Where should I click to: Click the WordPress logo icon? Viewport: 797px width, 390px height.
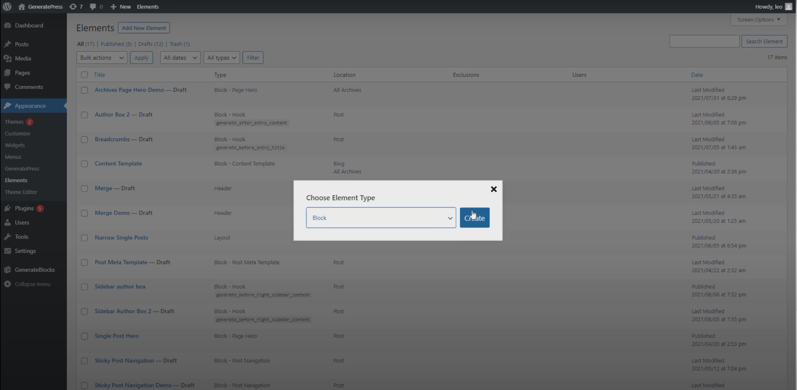[x=7, y=7]
